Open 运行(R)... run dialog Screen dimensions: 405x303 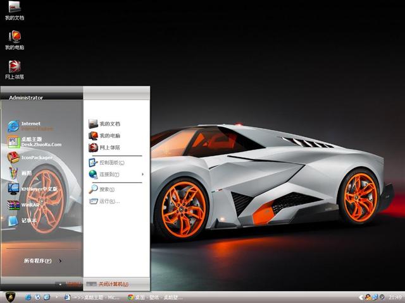point(104,201)
